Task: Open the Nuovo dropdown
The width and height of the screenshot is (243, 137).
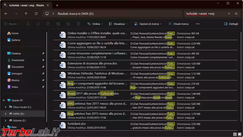Action: (x=12, y=24)
